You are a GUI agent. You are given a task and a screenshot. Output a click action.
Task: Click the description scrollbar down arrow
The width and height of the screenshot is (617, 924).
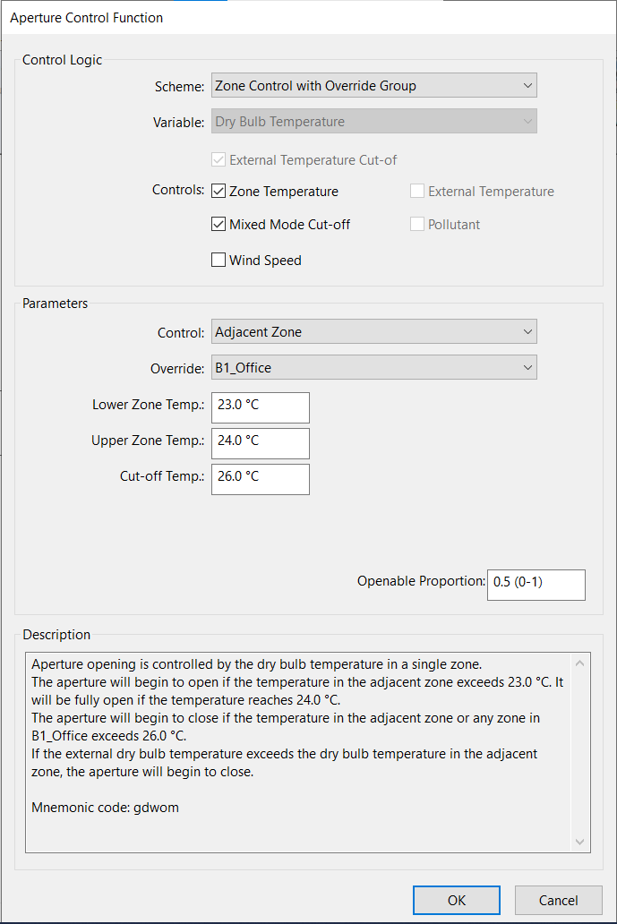(580, 842)
